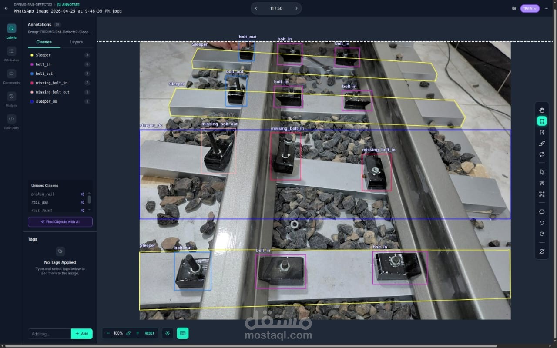
Task: Zoom out with the minus icon
Action: coord(108,333)
